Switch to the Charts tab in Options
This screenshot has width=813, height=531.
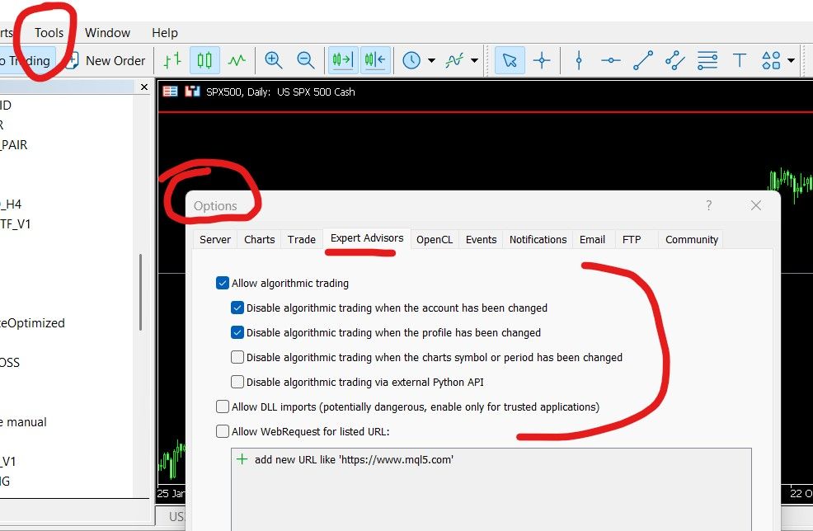click(x=259, y=240)
